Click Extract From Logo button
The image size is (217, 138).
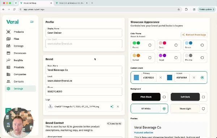194,35
